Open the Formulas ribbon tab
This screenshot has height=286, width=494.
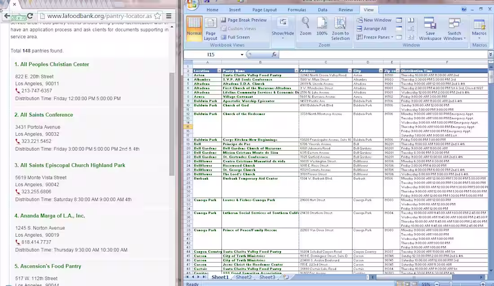click(297, 10)
